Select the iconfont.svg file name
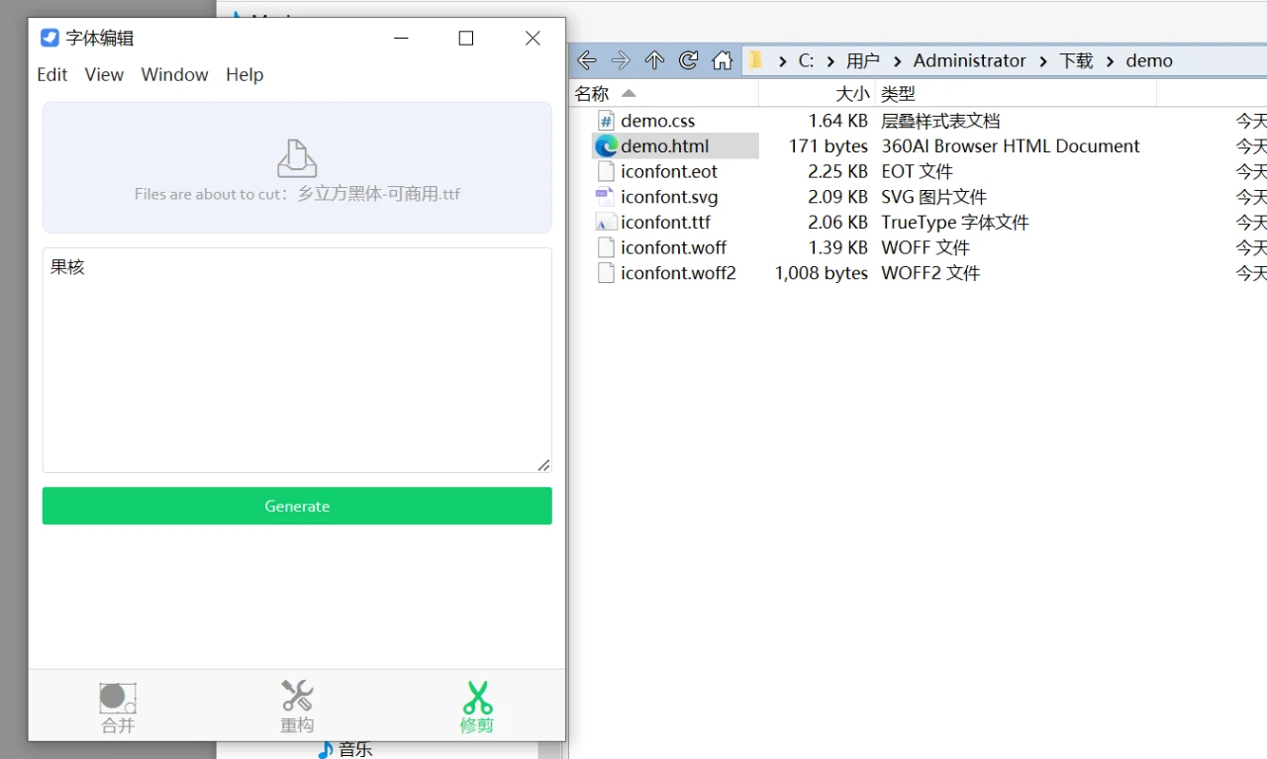The image size is (1267, 759). [669, 197]
